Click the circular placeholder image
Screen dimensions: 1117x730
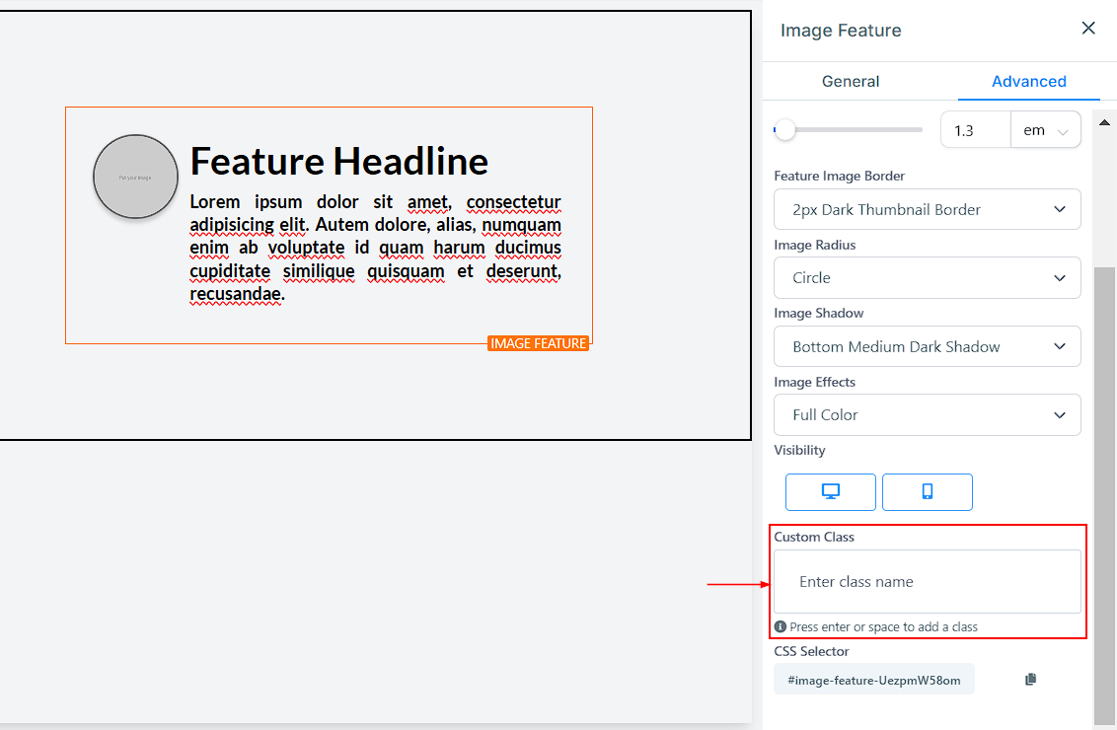[x=135, y=178]
